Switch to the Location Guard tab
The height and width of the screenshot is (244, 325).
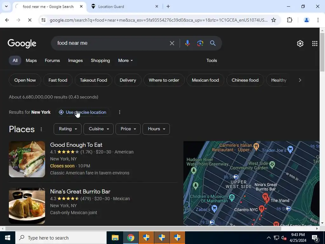pyautogui.click(x=124, y=6)
